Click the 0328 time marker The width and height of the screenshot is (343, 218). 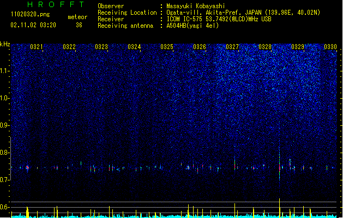click(x=265, y=46)
